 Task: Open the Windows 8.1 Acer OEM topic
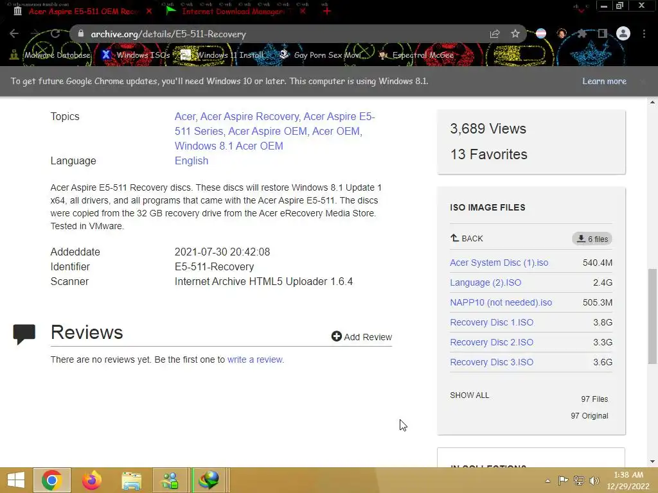click(229, 146)
